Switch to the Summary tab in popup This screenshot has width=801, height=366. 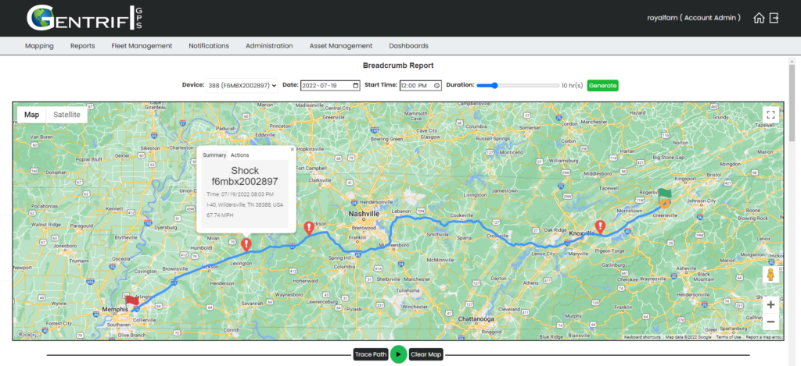click(x=214, y=155)
